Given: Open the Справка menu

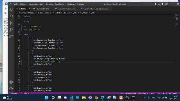Looking at the screenshot, I should point(80,4).
